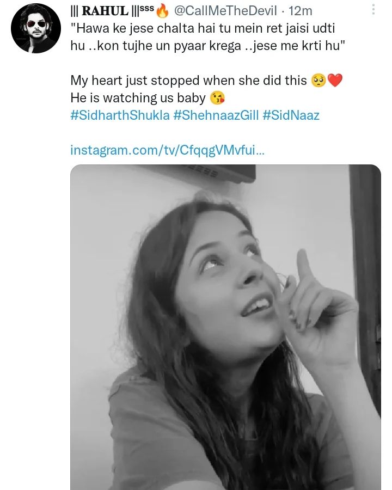
Task: Click the pleading face emoji
Action: point(318,81)
